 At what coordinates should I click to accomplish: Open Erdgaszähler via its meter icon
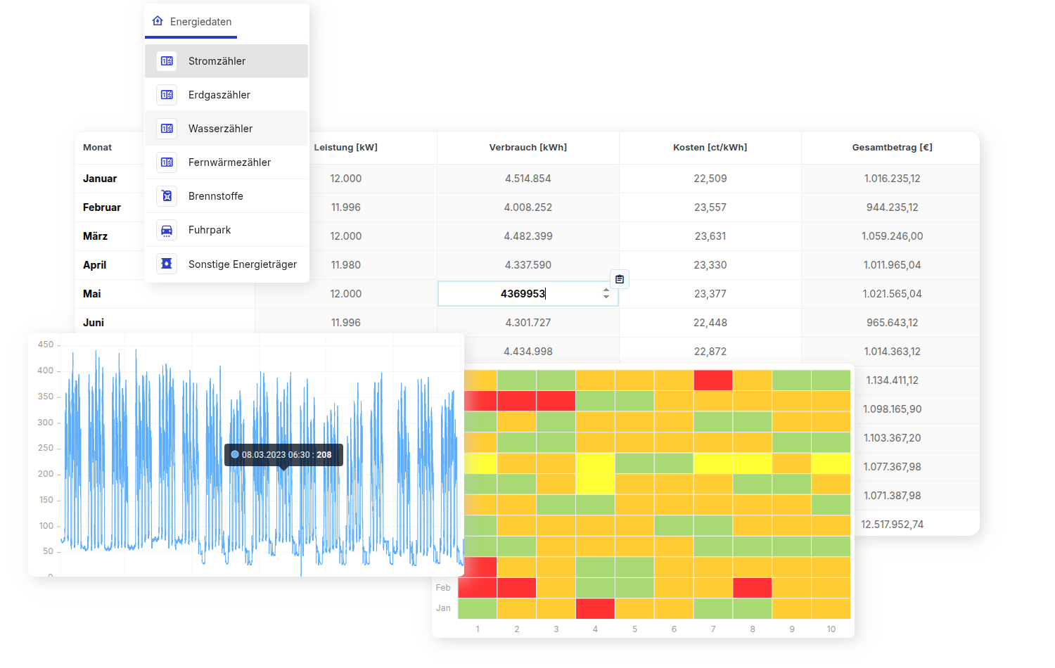pyautogui.click(x=167, y=94)
